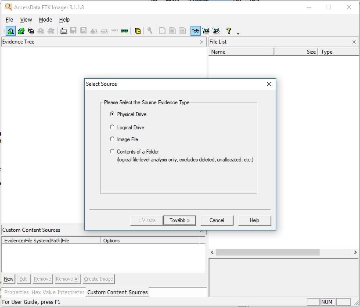Click the < Vissza button

(x=147, y=220)
